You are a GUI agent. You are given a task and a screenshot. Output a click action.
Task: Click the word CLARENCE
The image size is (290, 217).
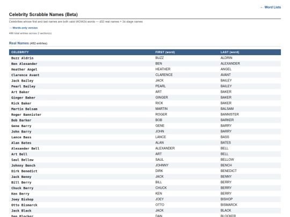[x=164, y=74]
